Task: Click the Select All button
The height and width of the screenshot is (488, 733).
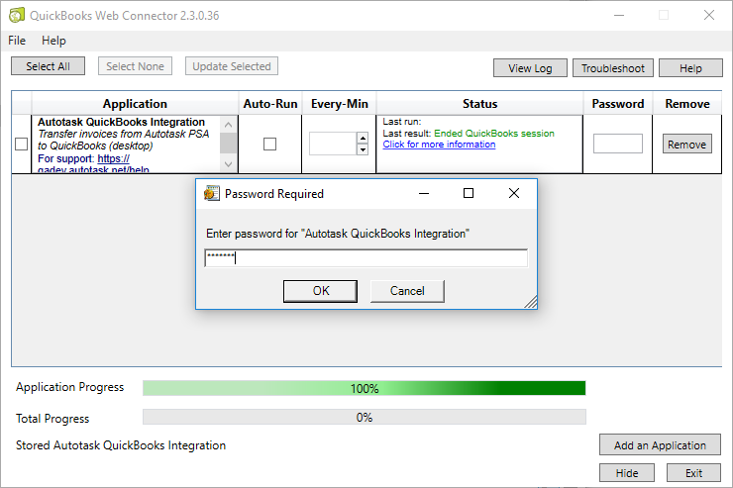Action: point(49,66)
